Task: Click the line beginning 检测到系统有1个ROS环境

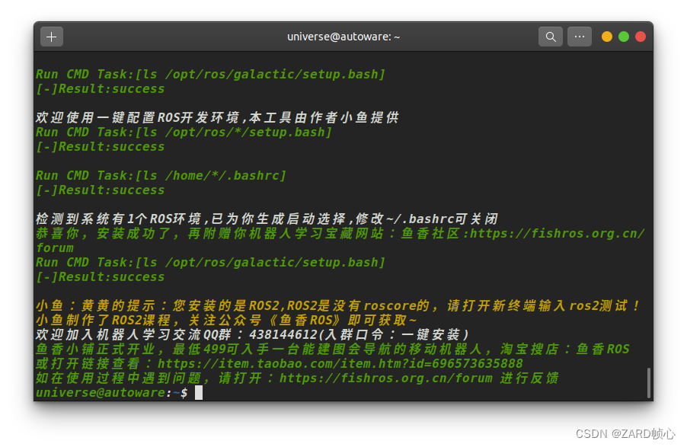Action: click(267, 219)
